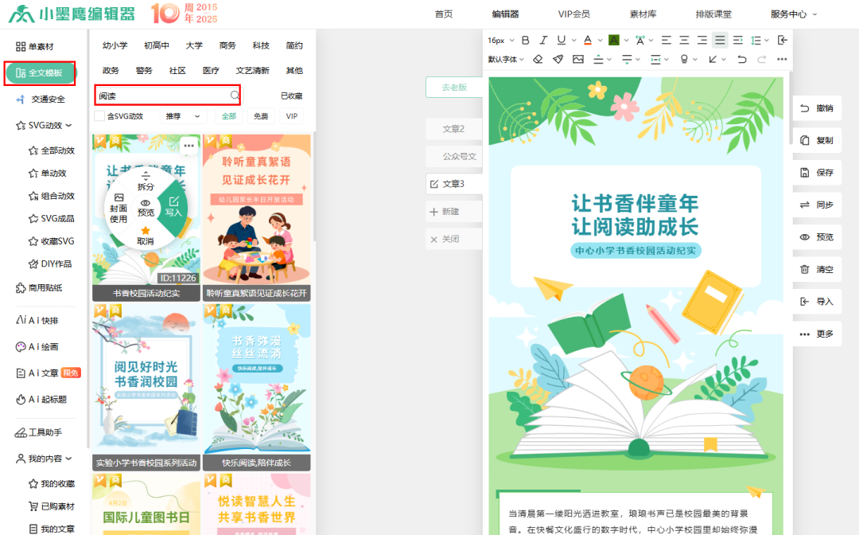Click the 保存 save button
This screenshot has height=535, width=859.
(817, 173)
